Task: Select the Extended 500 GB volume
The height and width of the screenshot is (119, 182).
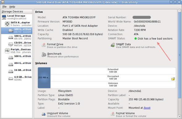Action: [113, 70]
